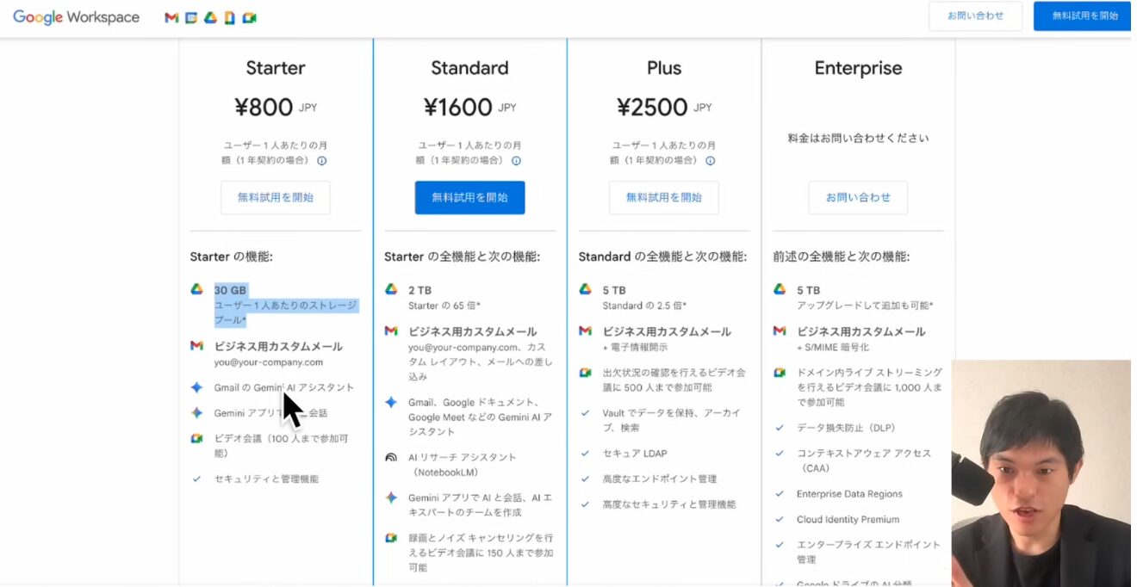Image resolution: width=1137 pixels, height=587 pixels.
Task: Click the info icon under Starter price
Action: (322, 161)
